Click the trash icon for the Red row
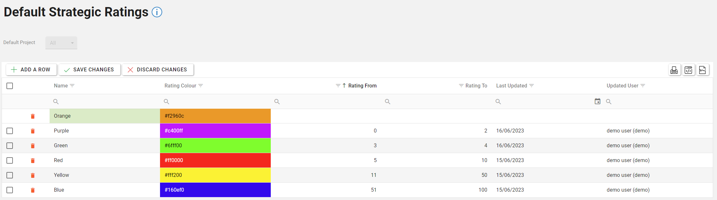 (x=33, y=160)
